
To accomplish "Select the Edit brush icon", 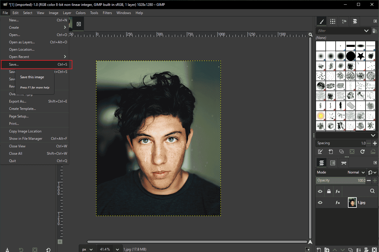I will (x=320, y=151).
